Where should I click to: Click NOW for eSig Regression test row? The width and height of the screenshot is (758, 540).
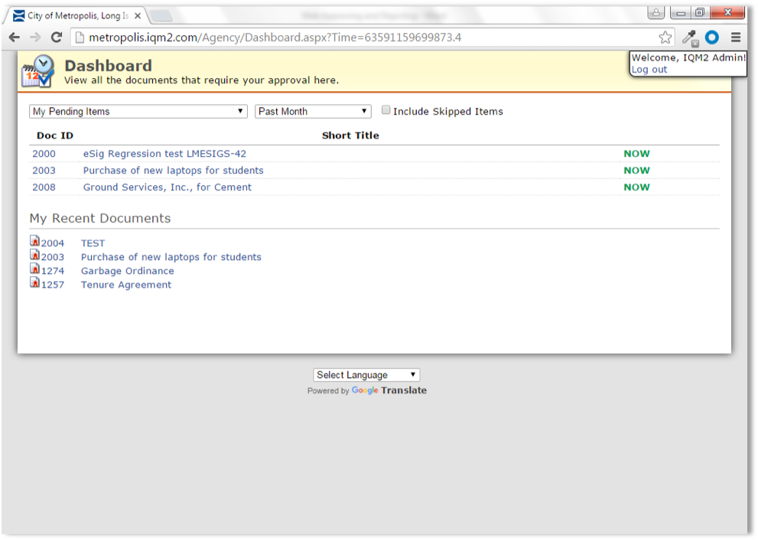[x=636, y=154]
